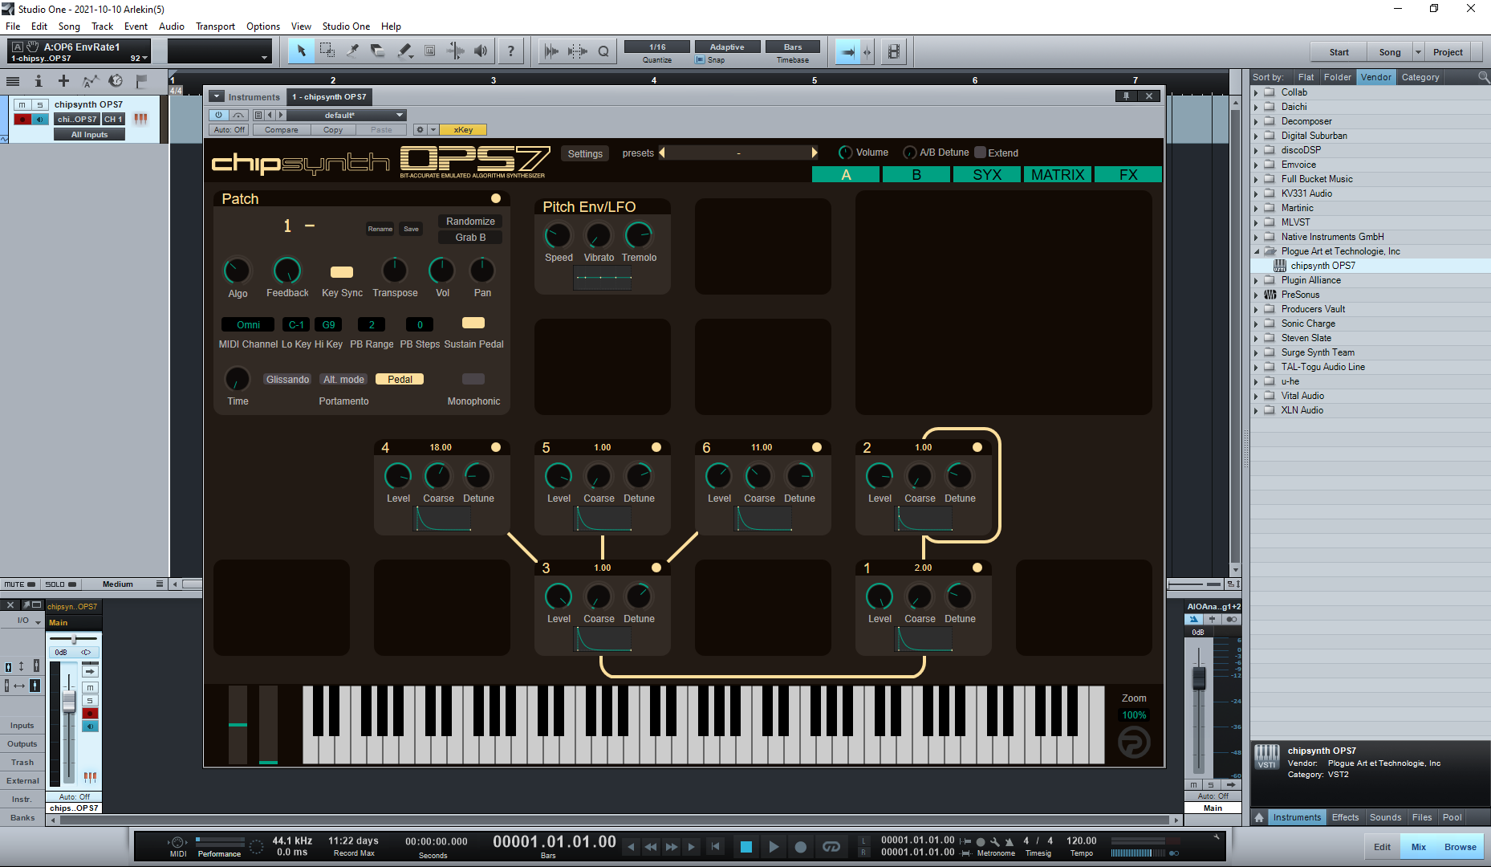Select the Arrow tool in the toolbar
Image resolution: width=1491 pixels, height=867 pixels.
[x=301, y=51]
